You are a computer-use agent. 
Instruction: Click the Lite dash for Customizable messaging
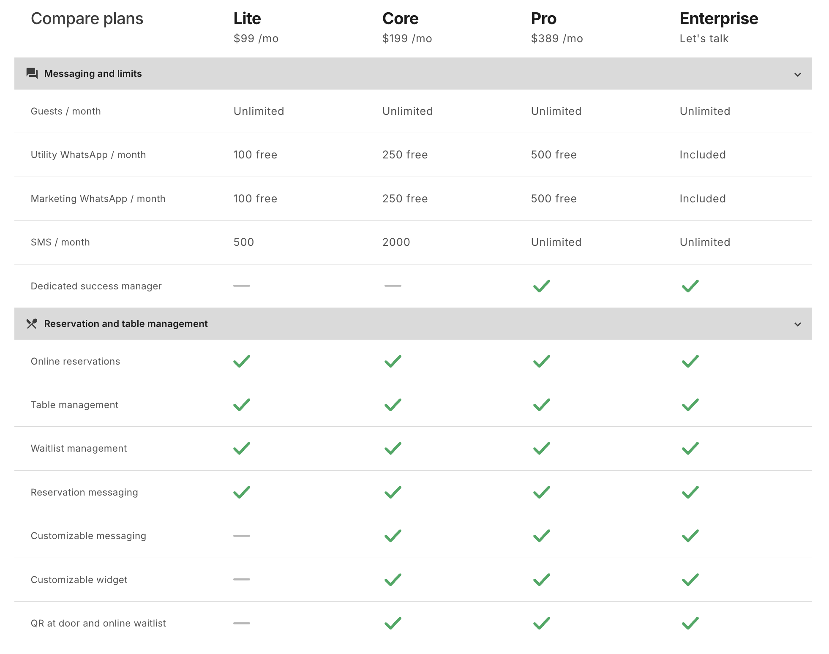pos(242,536)
